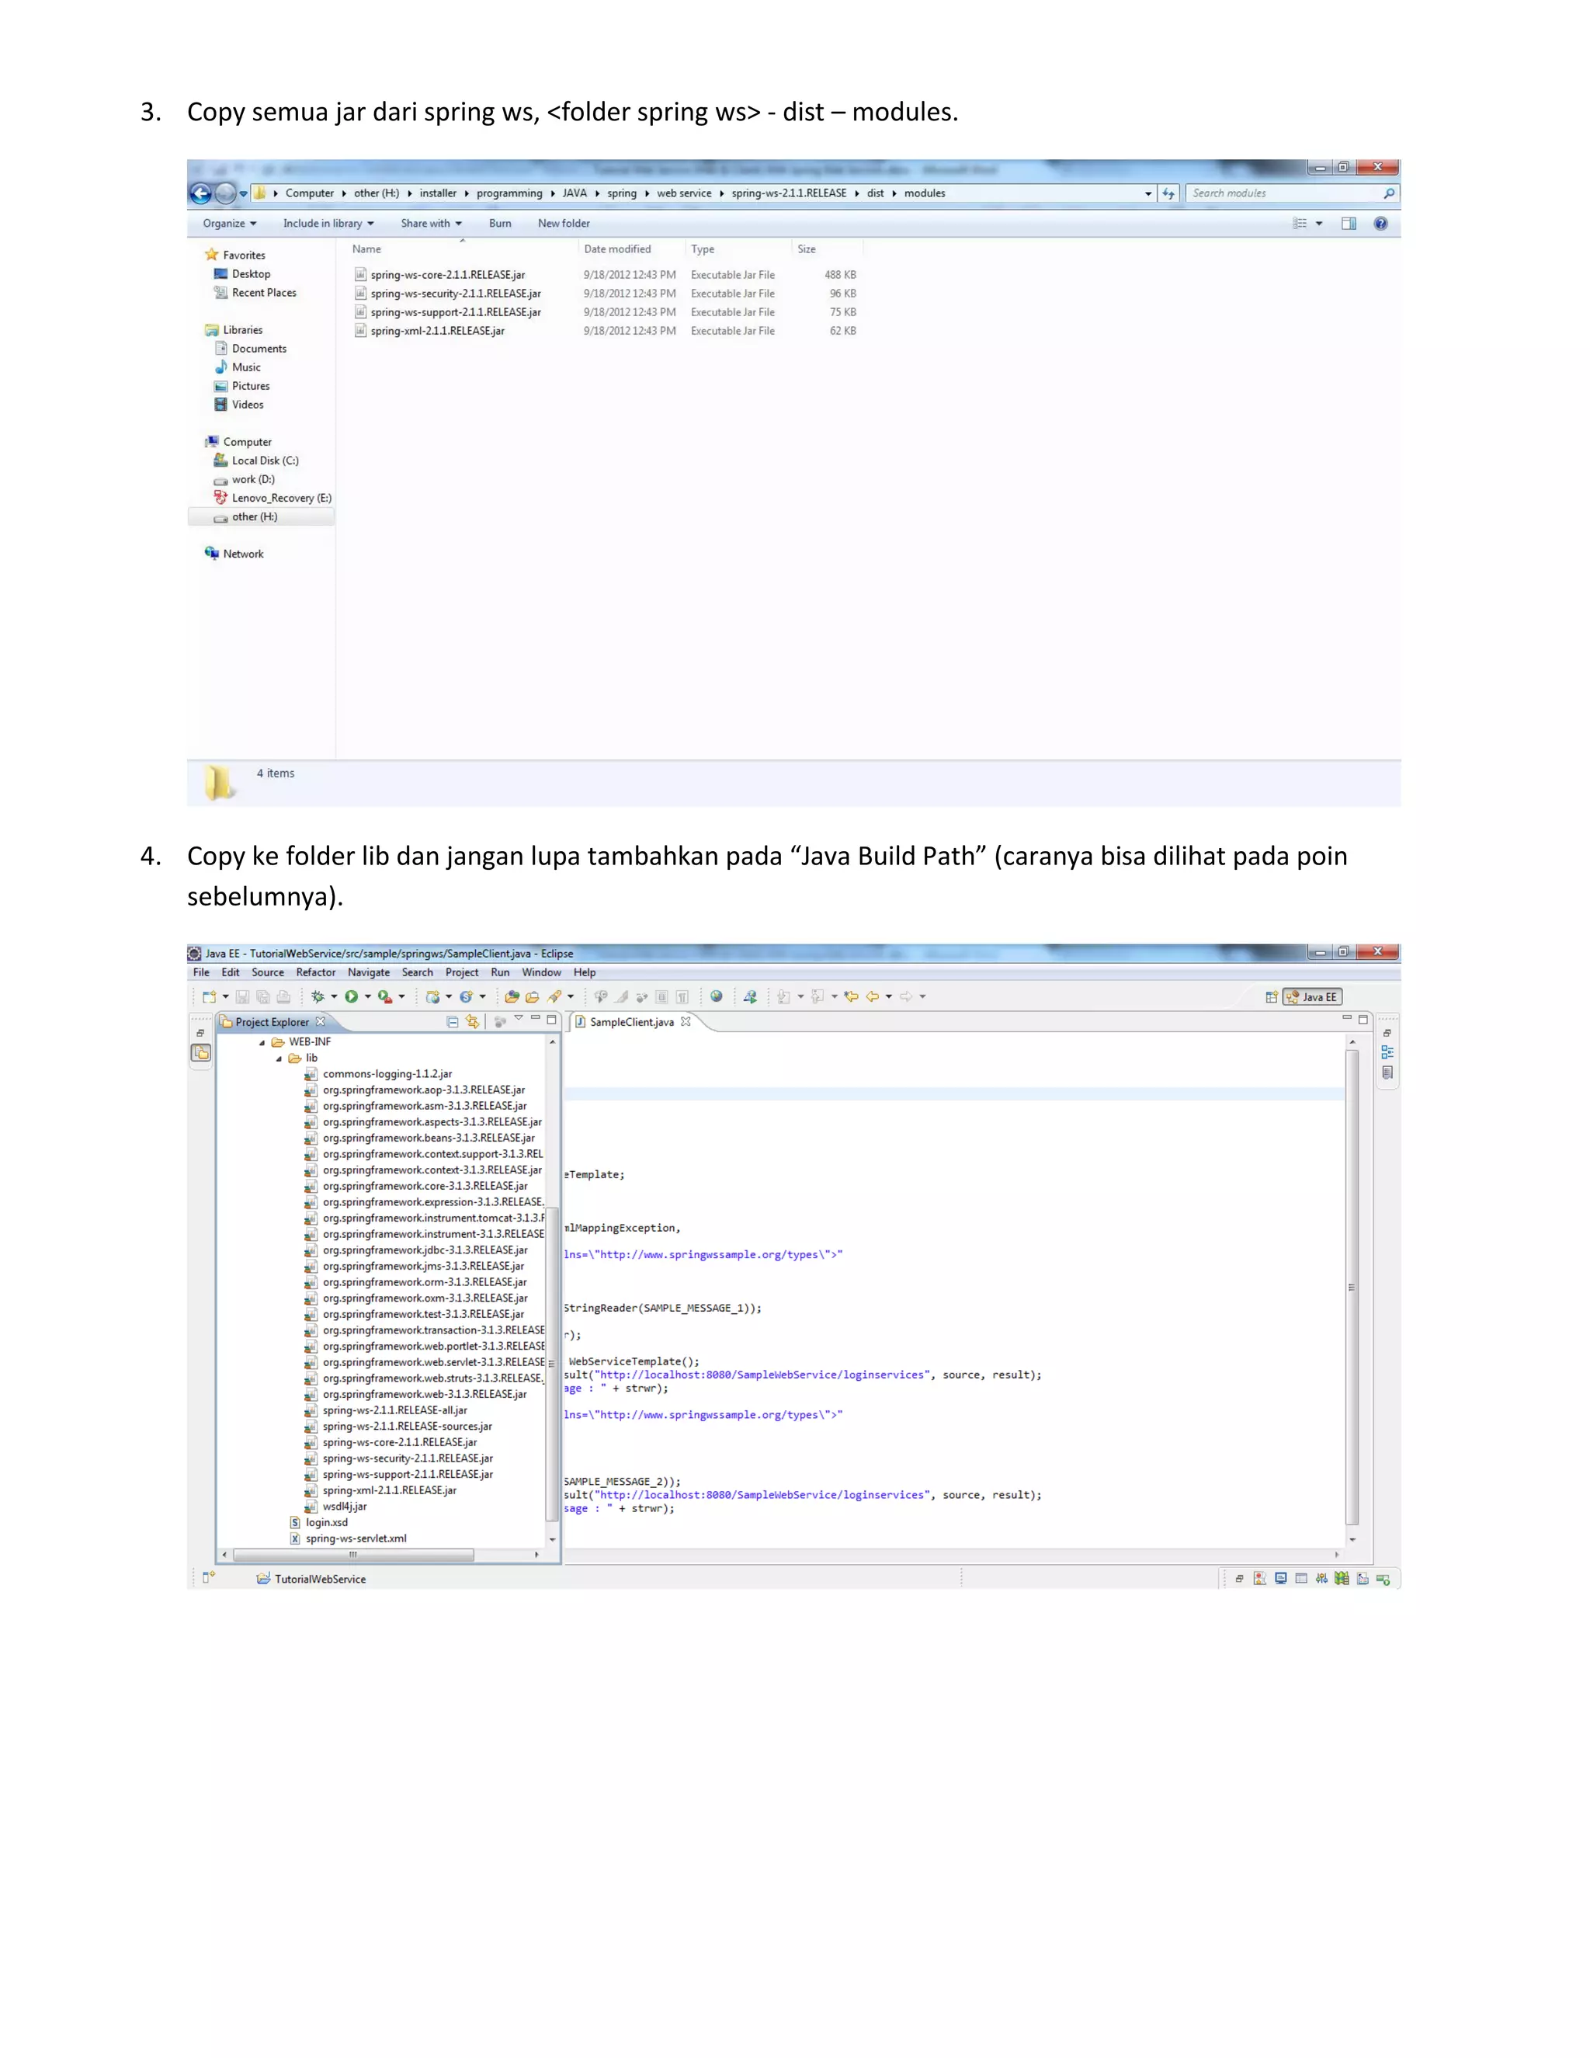Launch Debug using the bug icon
Viewport: 1590px width, 2058px height.
318,997
